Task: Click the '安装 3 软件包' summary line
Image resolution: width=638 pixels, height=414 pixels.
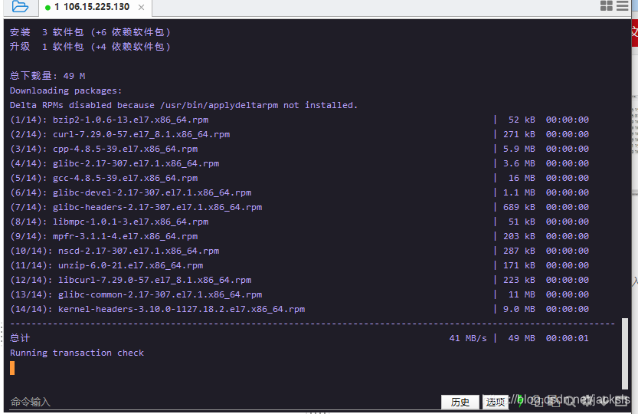Action: click(90, 32)
